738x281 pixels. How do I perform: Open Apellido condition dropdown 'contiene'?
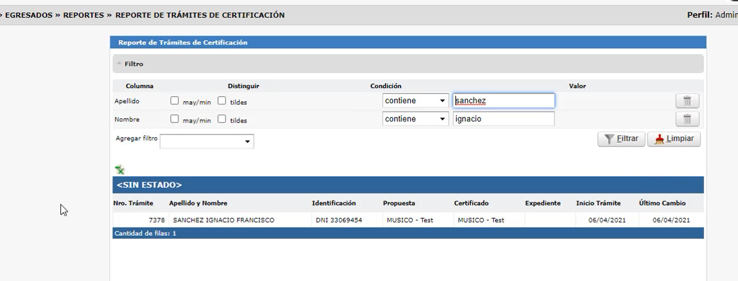click(415, 101)
